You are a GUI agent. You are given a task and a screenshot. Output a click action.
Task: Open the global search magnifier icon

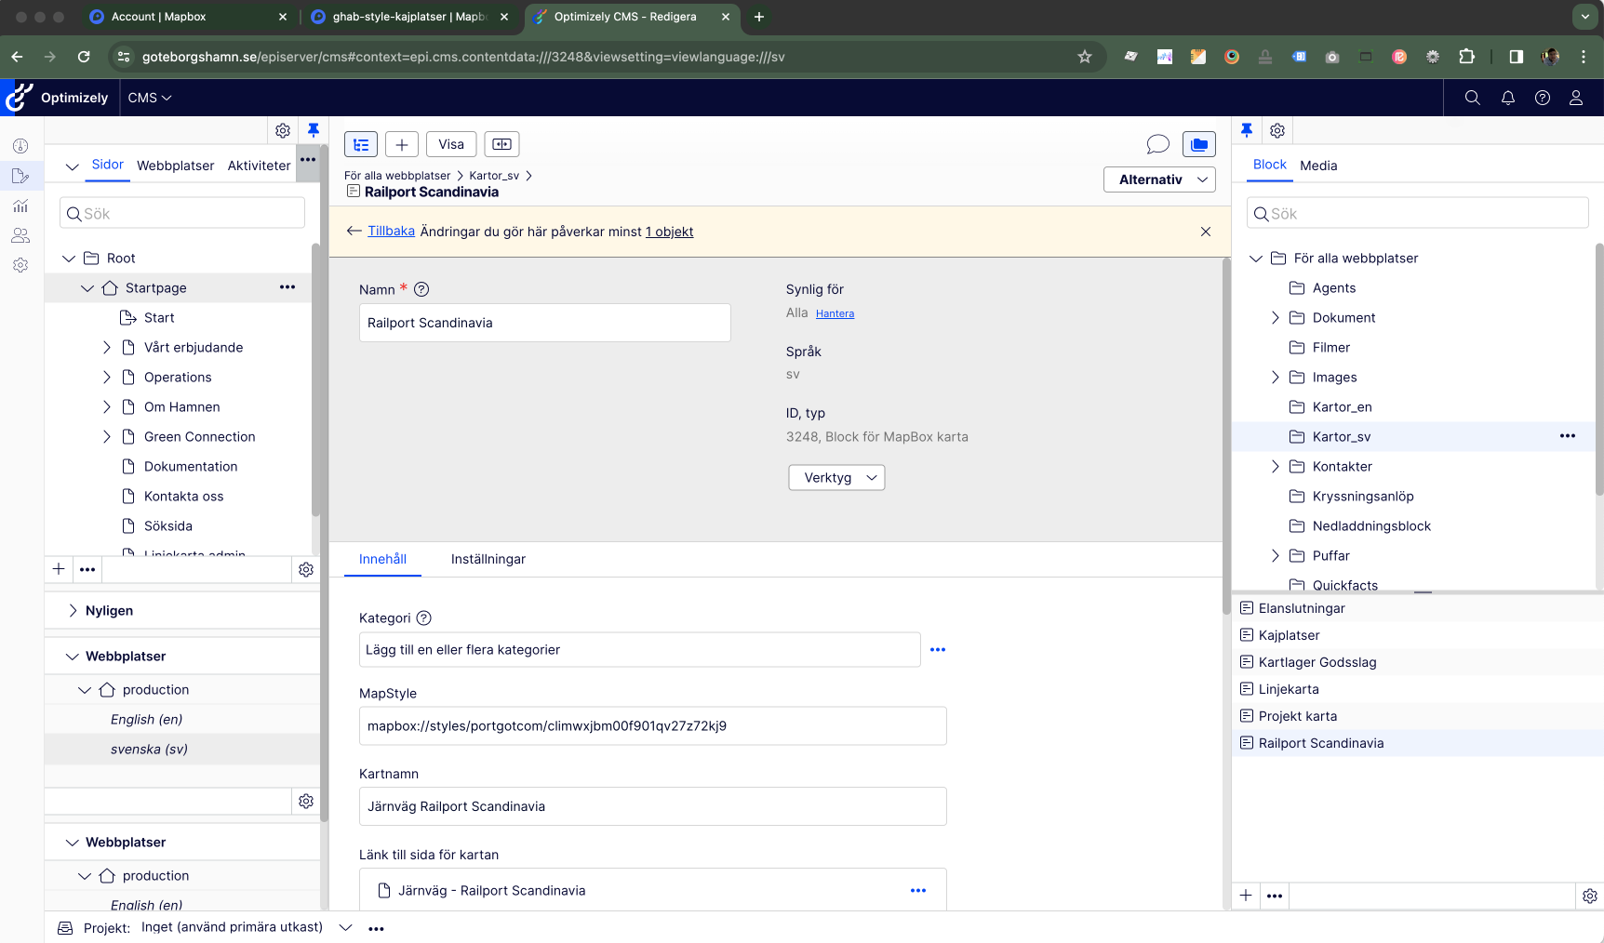tap(1473, 98)
